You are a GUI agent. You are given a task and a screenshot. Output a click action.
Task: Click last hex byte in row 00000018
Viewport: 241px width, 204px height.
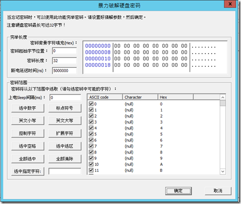184,65
